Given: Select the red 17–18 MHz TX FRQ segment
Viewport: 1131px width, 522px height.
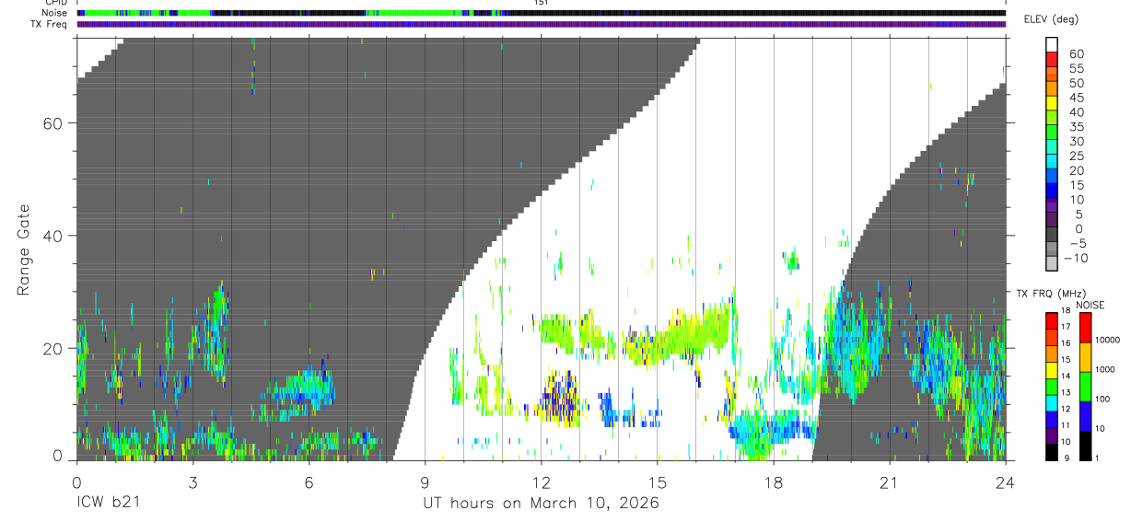Looking at the screenshot, I should click(1052, 320).
